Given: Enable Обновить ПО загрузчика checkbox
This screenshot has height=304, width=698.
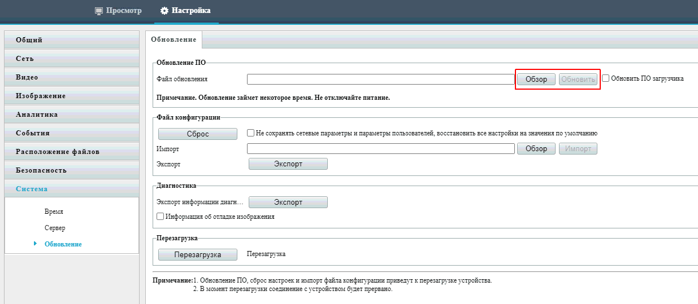Looking at the screenshot, I should point(605,78).
